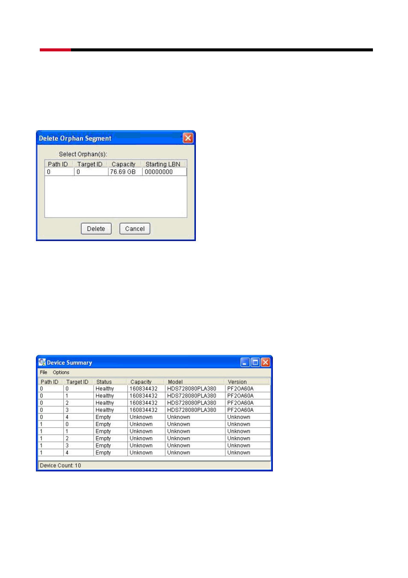Click the Device Count: 10 status bar
Viewport: 408px width, 578px height.
(x=154, y=465)
